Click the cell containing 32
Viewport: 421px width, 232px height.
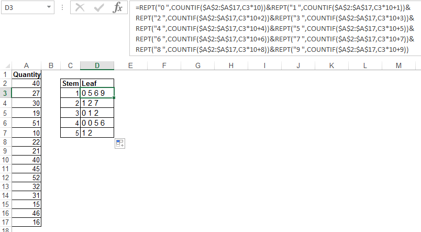pyautogui.click(x=26, y=186)
